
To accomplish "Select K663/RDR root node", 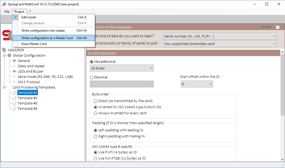I will 16,50.
